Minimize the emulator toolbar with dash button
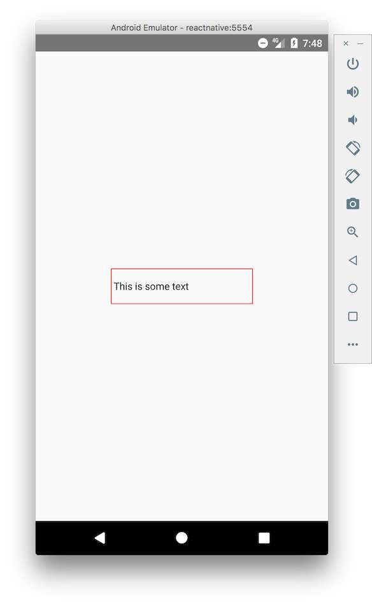 click(360, 43)
